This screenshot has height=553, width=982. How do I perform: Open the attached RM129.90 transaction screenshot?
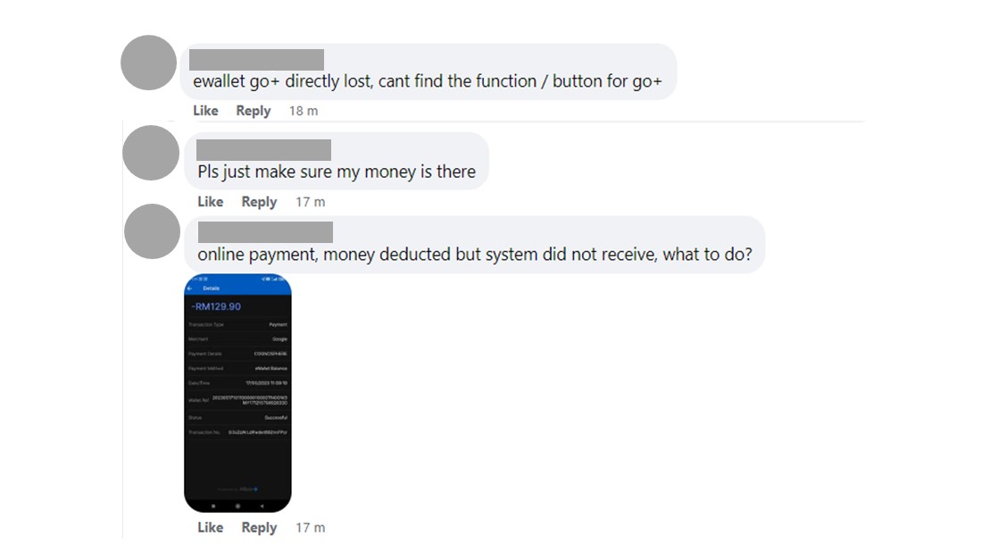238,393
